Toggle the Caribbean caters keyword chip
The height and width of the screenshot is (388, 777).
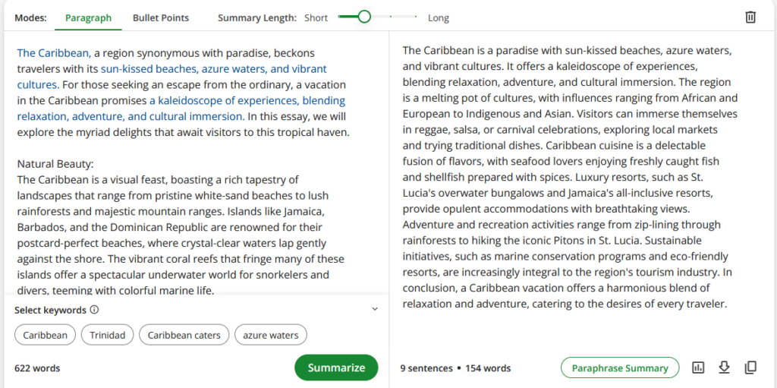tap(184, 335)
